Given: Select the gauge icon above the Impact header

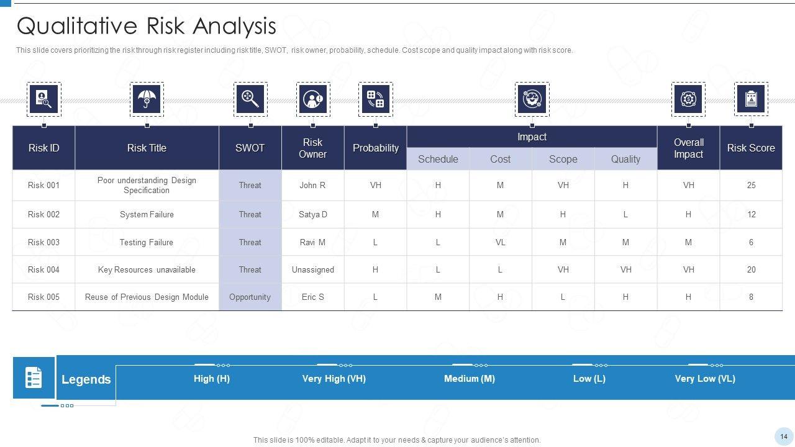Looking at the screenshot, I should pyautogui.click(x=532, y=99).
